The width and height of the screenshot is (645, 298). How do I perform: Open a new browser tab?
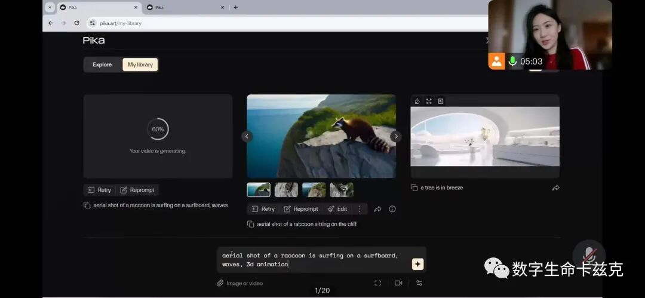[x=235, y=7]
